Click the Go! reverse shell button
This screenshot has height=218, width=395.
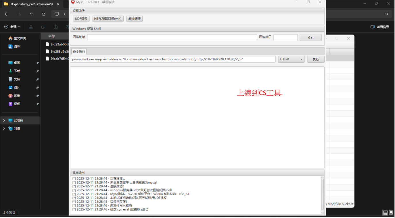[311, 38]
